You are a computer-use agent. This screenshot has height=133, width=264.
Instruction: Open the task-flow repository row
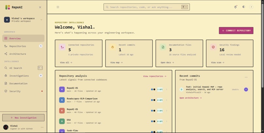pos(113,131)
